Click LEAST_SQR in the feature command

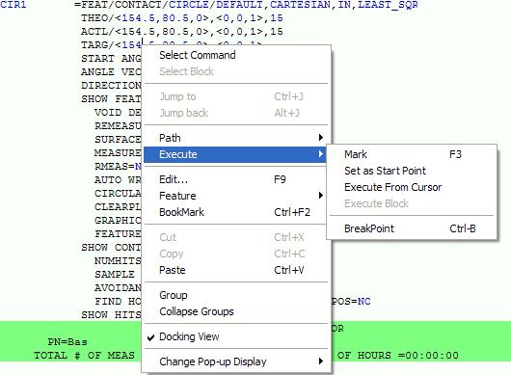[x=388, y=5]
